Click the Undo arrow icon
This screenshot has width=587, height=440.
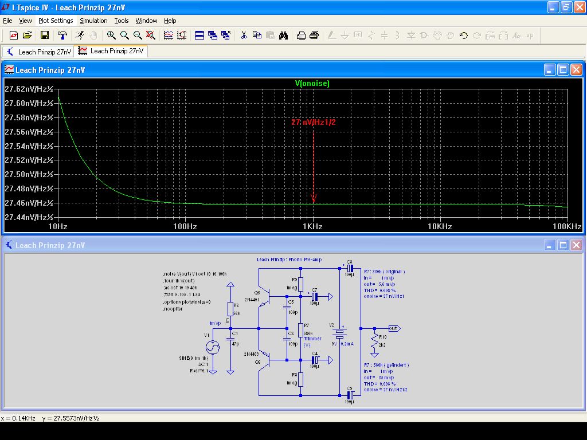(464, 36)
